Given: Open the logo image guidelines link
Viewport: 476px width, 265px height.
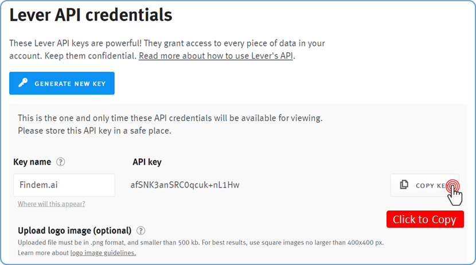Looking at the screenshot, I should tap(103, 253).
